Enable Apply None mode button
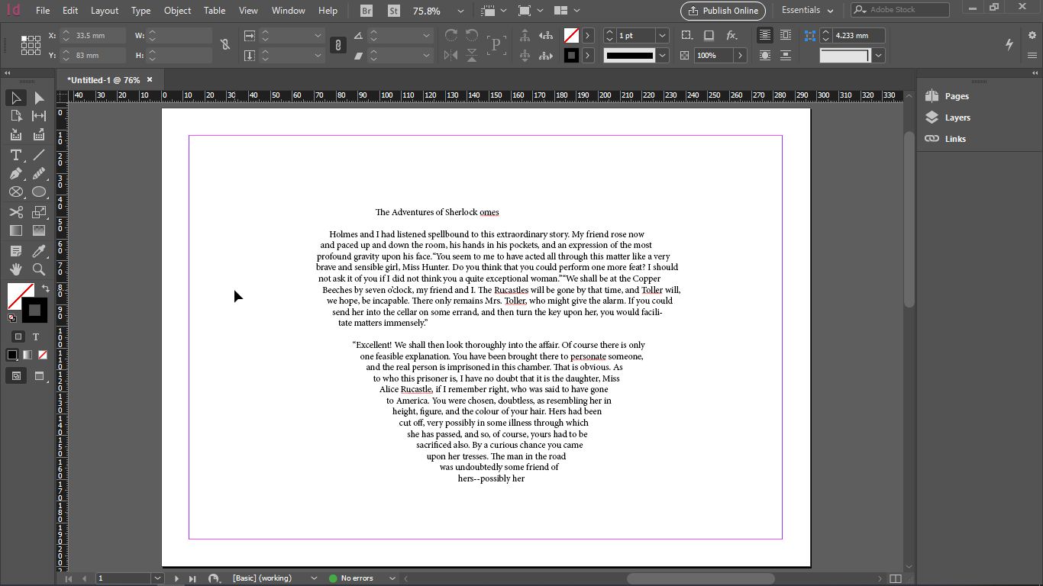 43,355
